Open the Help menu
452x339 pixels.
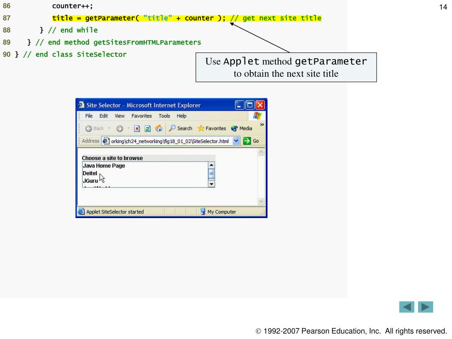pyautogui.click(x=181, y=116)
